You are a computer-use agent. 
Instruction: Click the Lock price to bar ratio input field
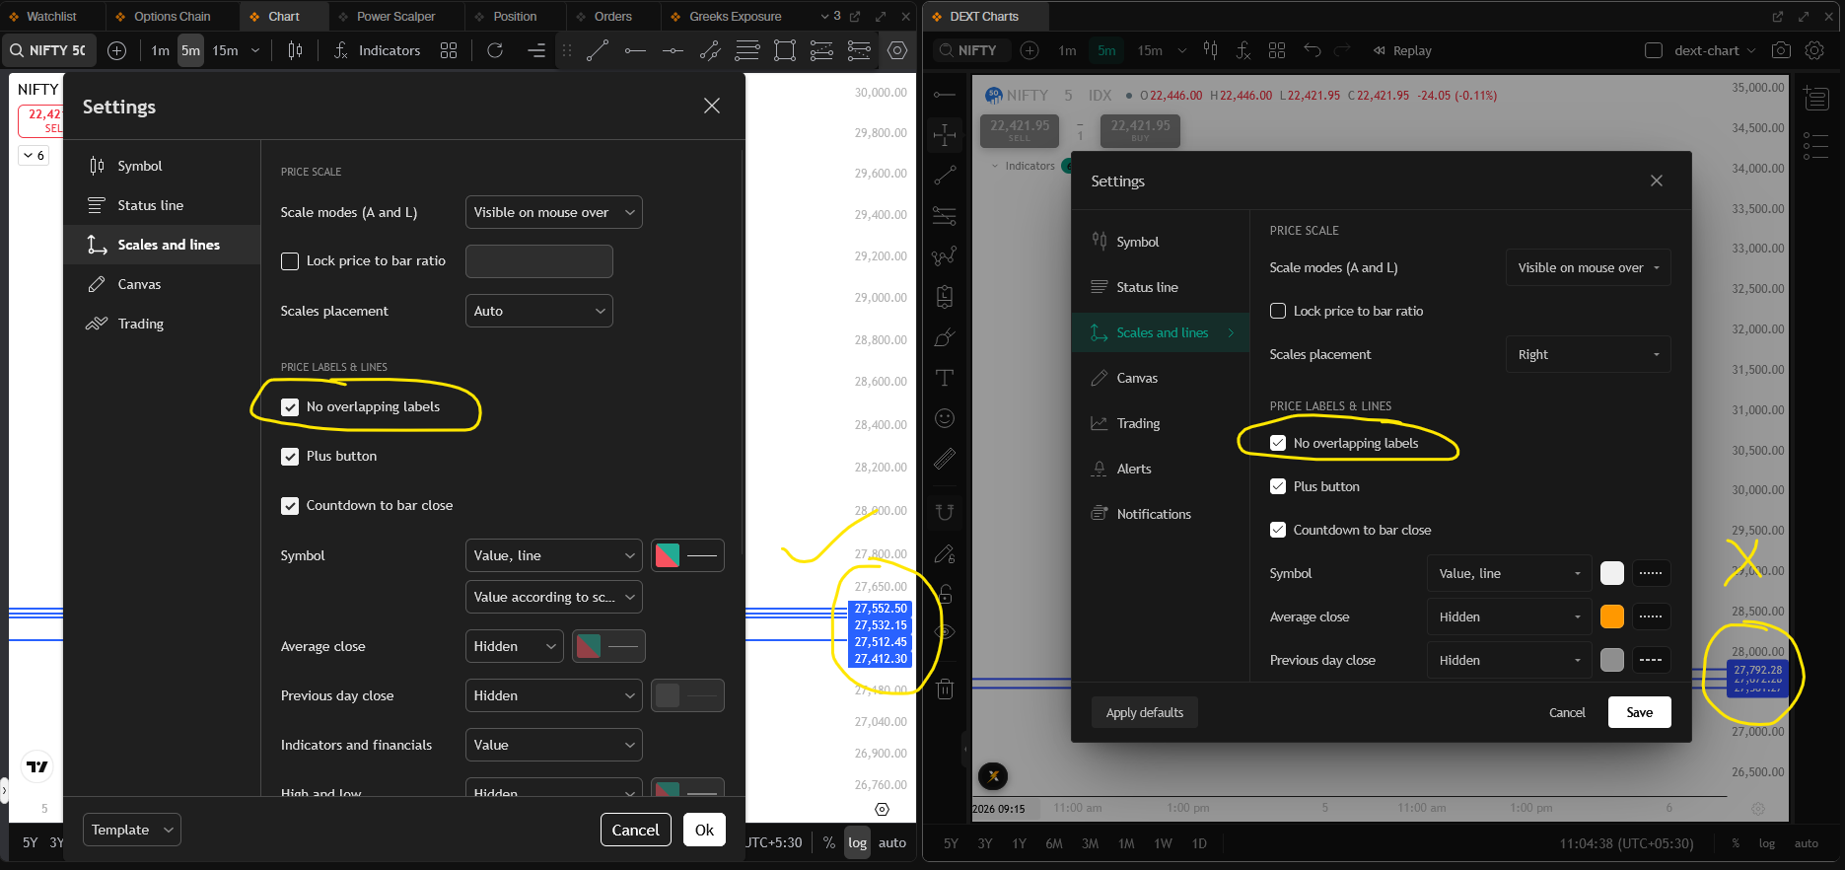[x=539, y=261]
